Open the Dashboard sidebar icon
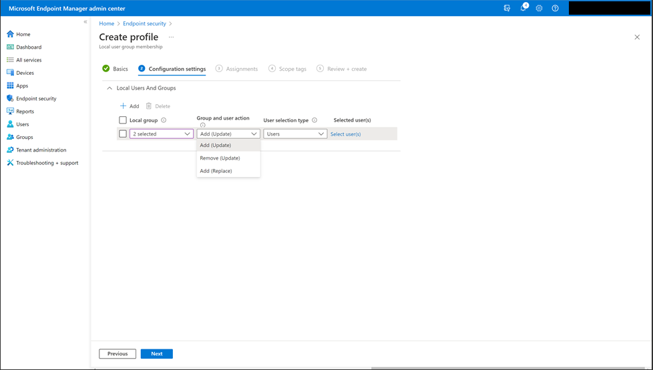This screenshot has width=653, height=370. [x=11, y=47]
